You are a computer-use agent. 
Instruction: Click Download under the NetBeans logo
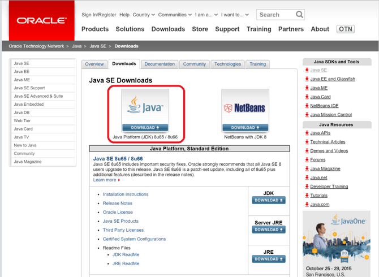(245, 128)
